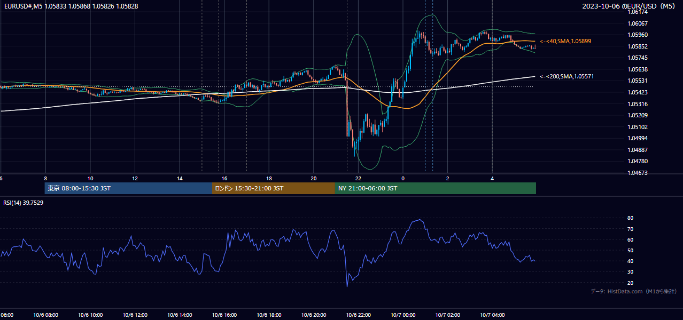Click price axis value 1.05423
Viewport: 683px width, 320px height.
point(637,92)
